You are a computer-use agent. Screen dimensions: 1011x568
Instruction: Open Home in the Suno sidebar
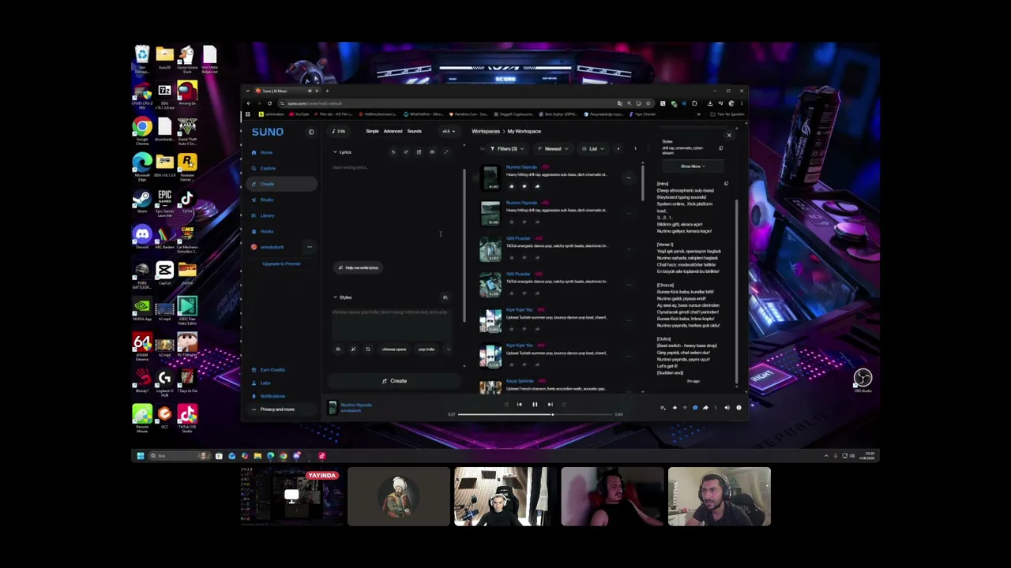click(266, 152)
